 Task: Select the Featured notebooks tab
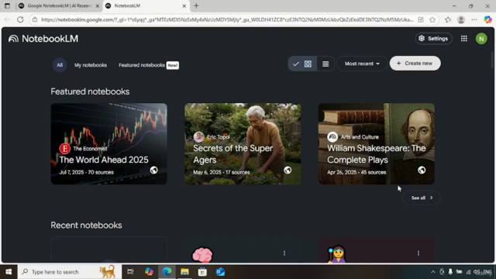[x=142, y=65]
